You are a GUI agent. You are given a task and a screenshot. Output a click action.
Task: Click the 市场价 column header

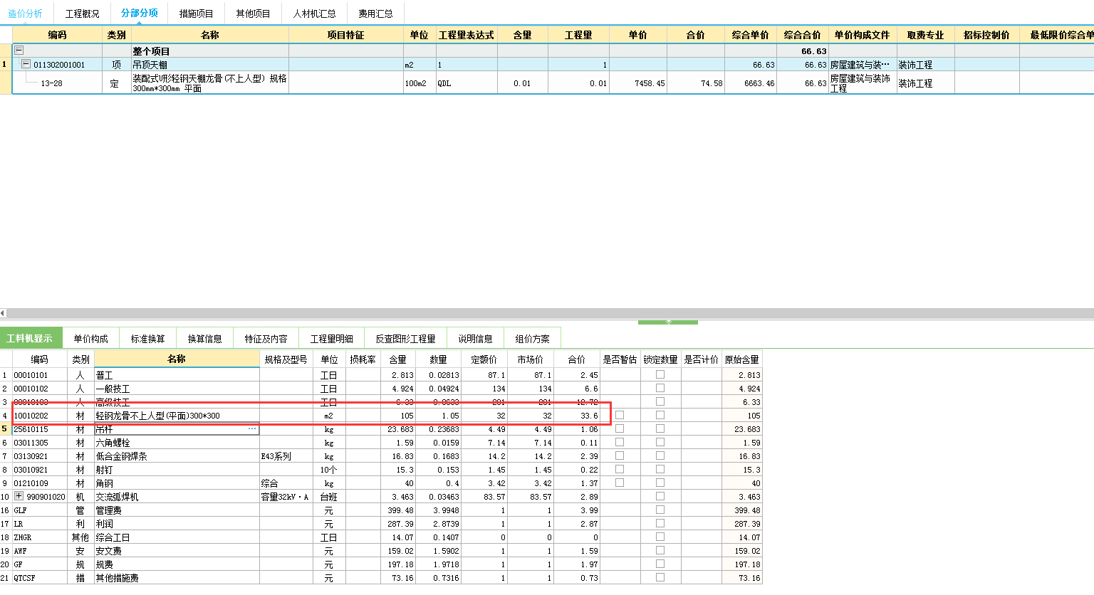[530, 359]
